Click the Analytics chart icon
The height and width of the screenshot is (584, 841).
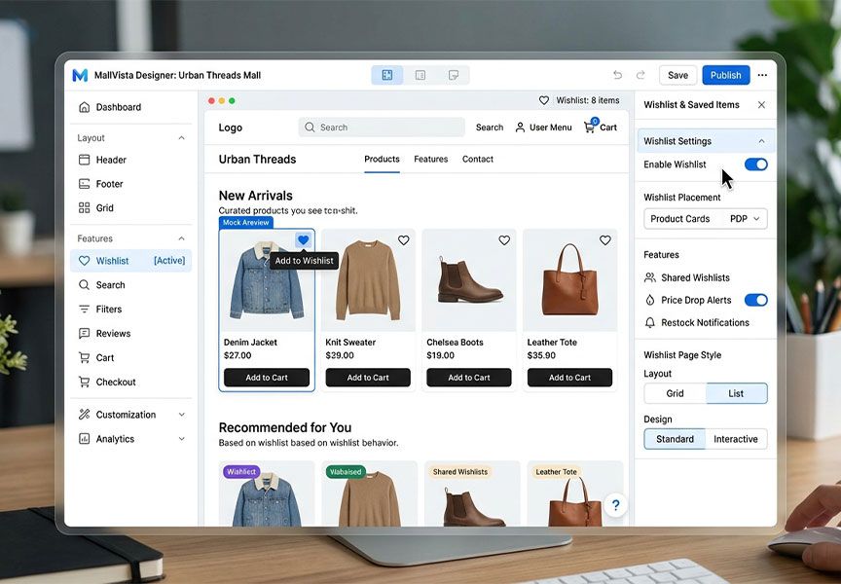pos(85,439)
